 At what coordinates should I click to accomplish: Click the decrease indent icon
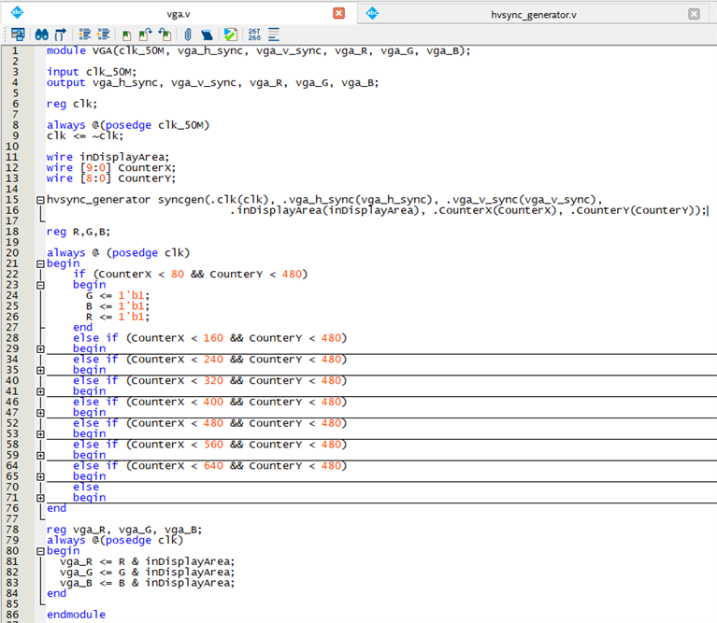point(103,34)
